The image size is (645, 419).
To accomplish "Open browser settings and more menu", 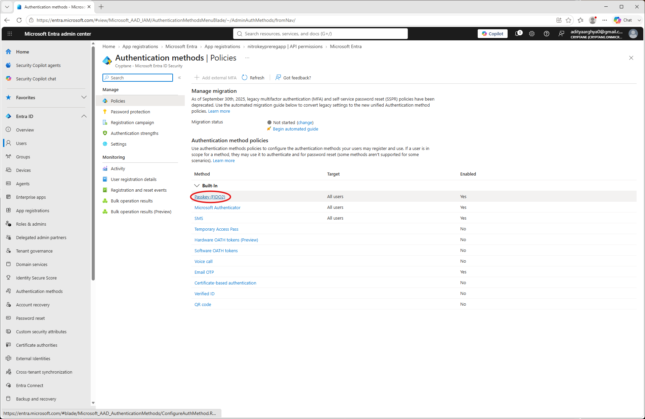I will (605, 20).
